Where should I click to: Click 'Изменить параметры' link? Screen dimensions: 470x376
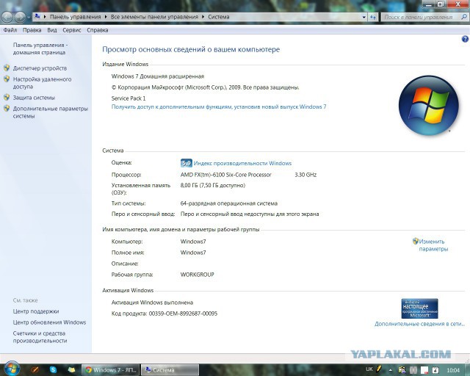pyautogui.click(x=433, y=245)
